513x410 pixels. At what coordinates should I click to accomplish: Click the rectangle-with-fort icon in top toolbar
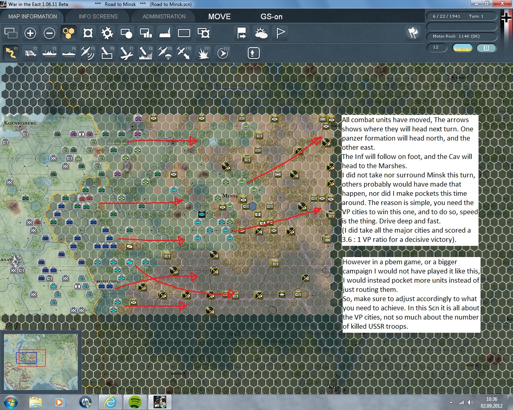coord(203,33)
